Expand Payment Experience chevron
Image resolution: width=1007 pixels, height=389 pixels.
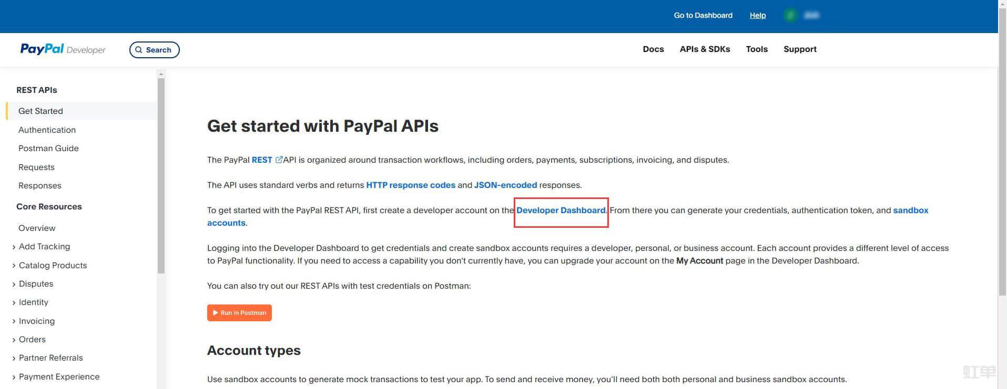coord(14,377)
